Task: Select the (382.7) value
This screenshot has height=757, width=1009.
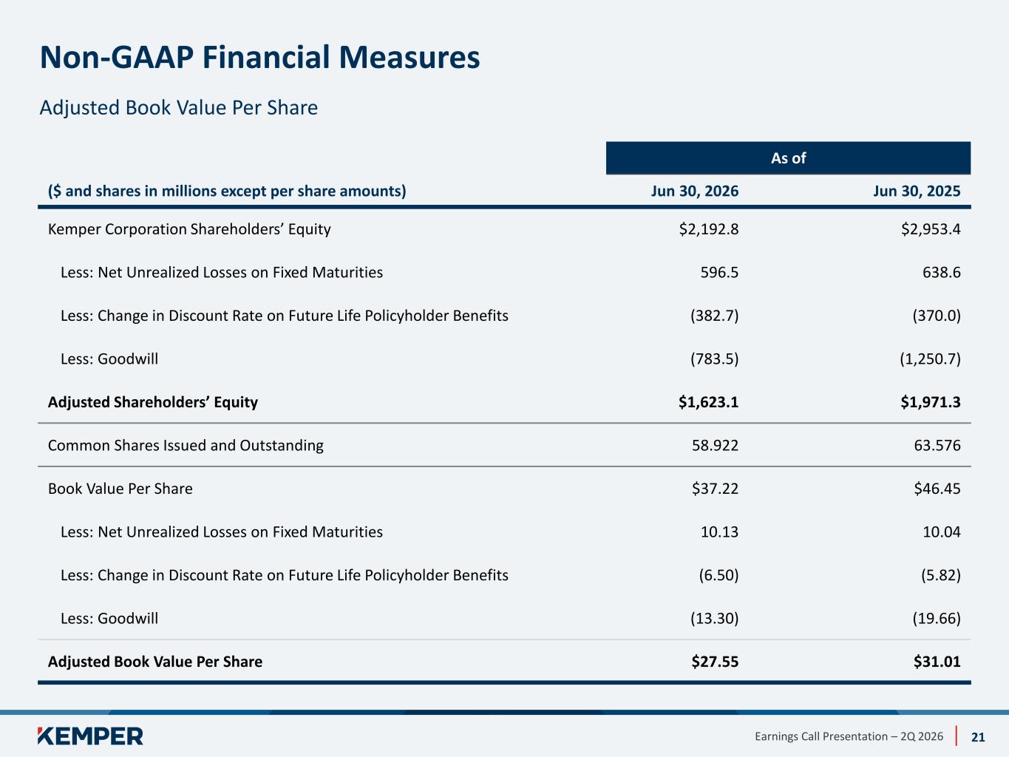Action: point(715,316)
